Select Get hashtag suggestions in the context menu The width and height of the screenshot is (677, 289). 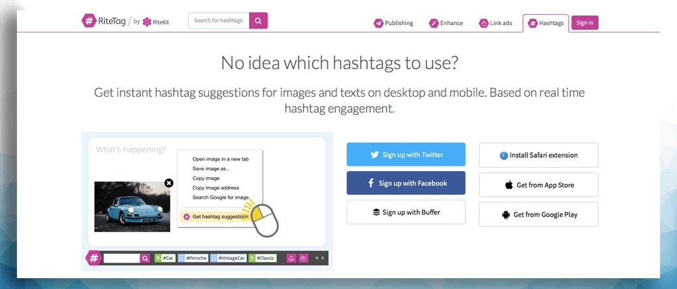tap(215, 217)
